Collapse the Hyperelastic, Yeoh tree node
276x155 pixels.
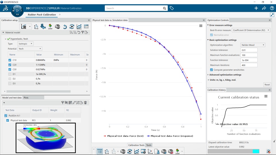click(5, 39)
